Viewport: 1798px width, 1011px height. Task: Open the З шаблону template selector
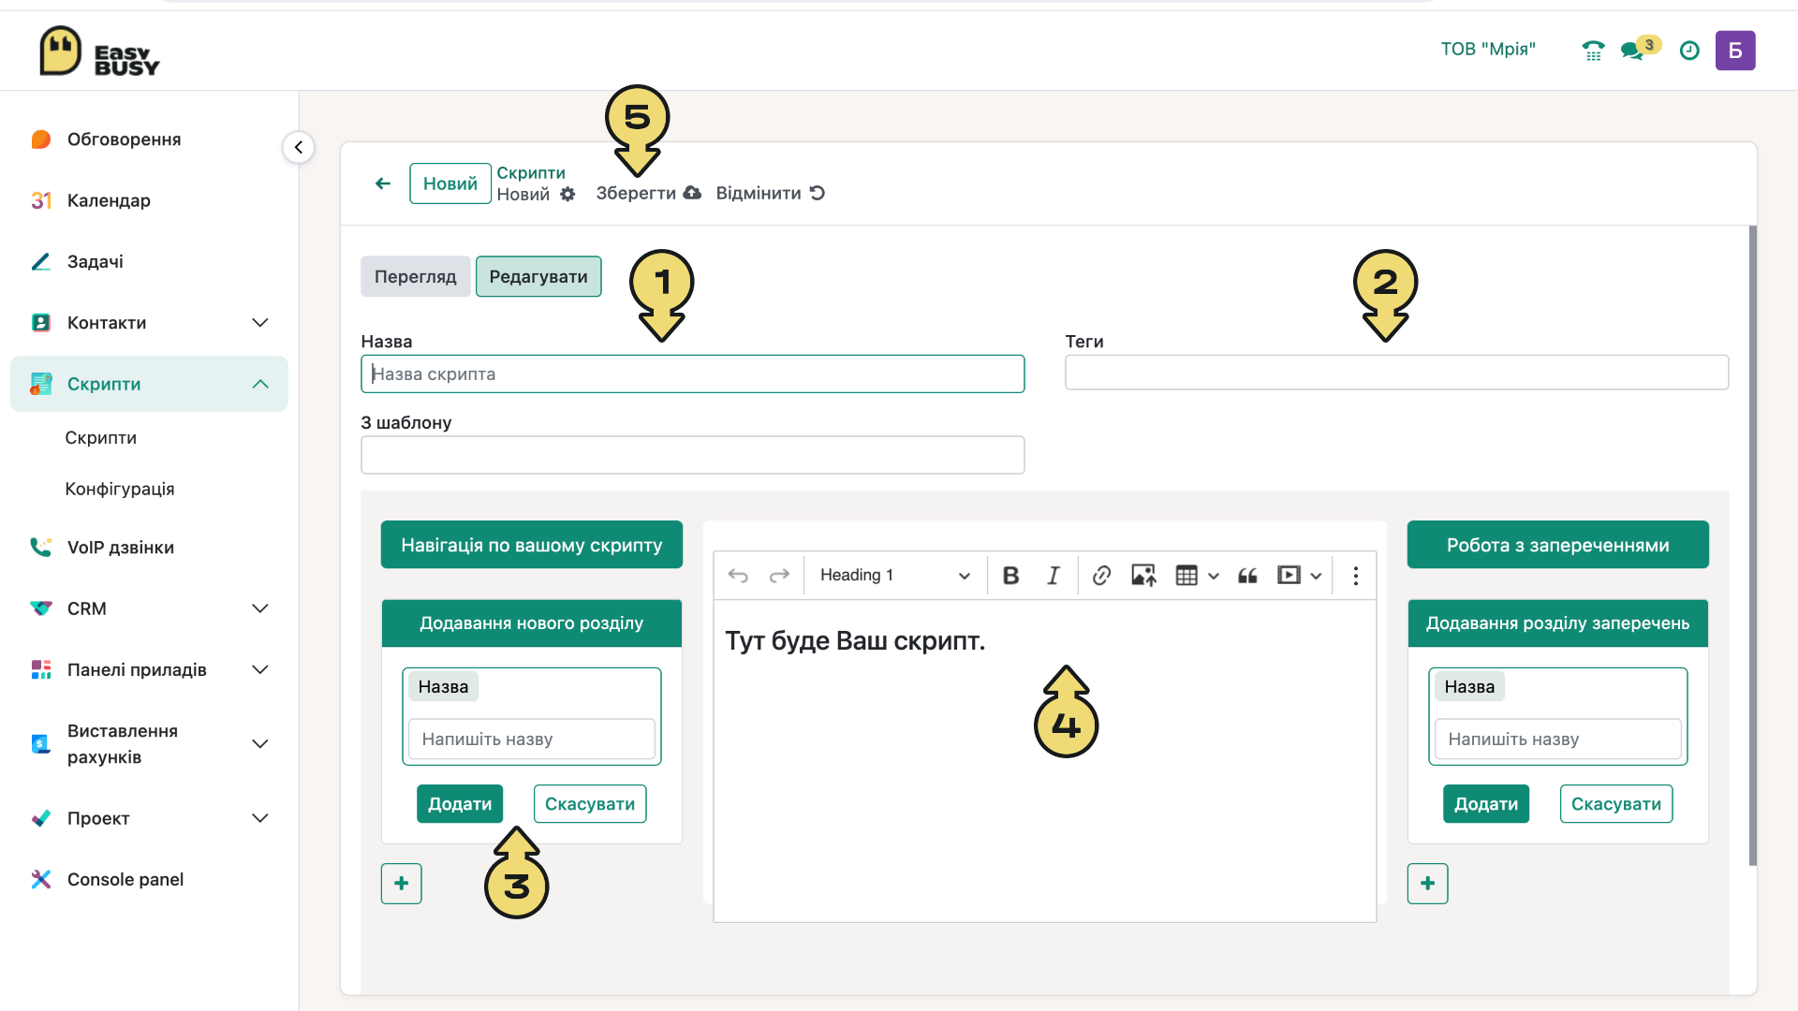(693, 455)
